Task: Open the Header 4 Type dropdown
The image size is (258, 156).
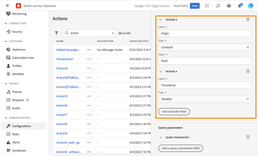Action: [x=205, y=99]
